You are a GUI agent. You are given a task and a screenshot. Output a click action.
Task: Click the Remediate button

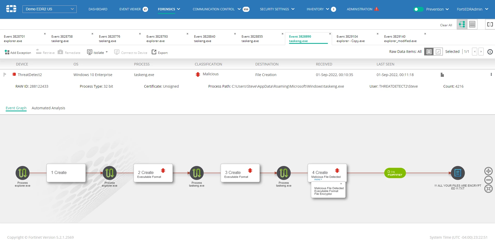69,52
